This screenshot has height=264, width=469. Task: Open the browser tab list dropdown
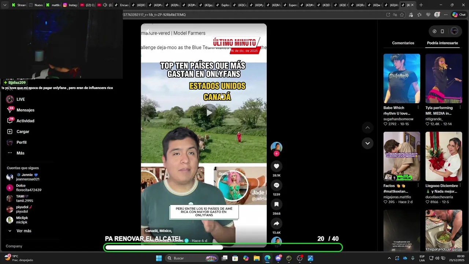point(5,5)
